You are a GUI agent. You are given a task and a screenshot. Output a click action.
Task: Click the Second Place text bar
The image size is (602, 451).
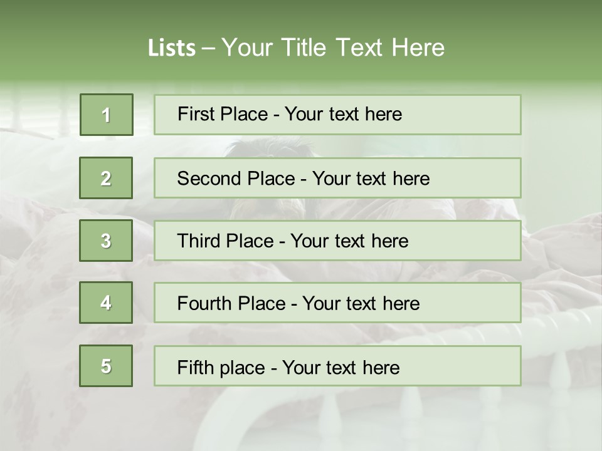pos(337,178)
